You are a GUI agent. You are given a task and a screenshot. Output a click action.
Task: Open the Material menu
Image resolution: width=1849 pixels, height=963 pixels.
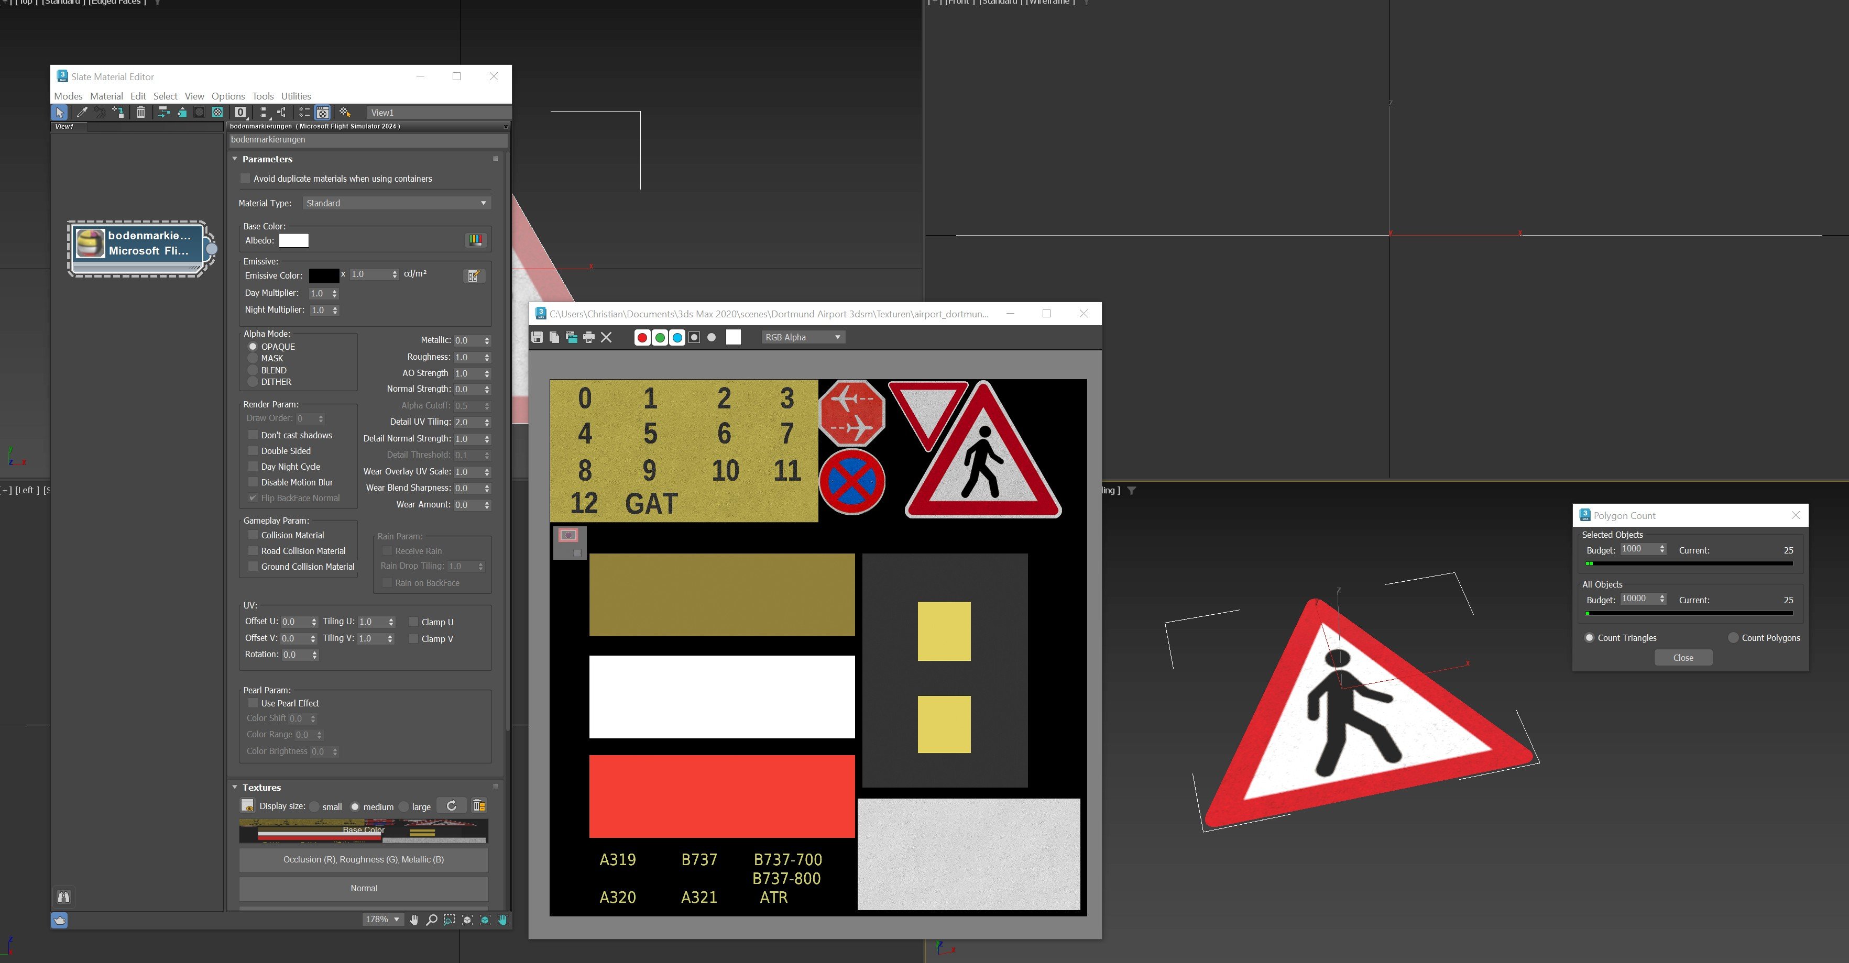pyautogui.click(x=107, y=95)
